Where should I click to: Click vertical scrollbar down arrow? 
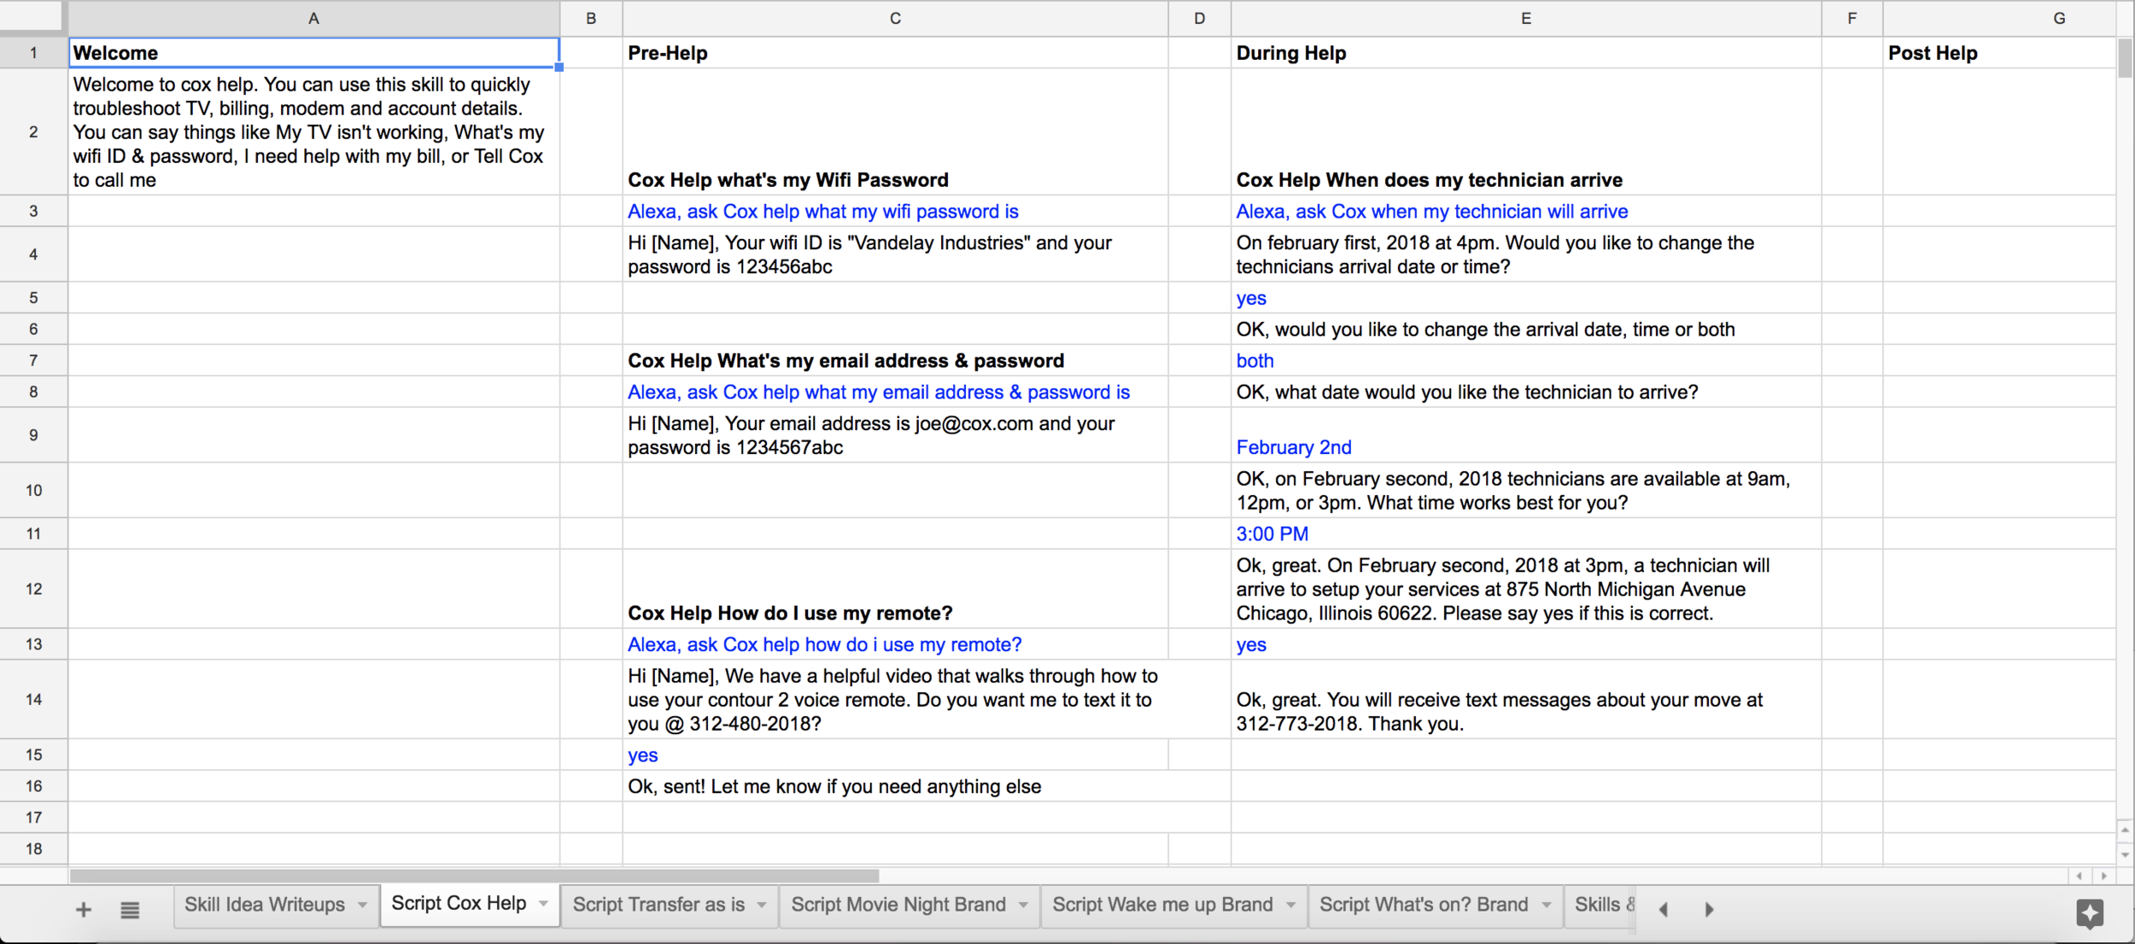pyautogui.click(x=2125, y=854)
